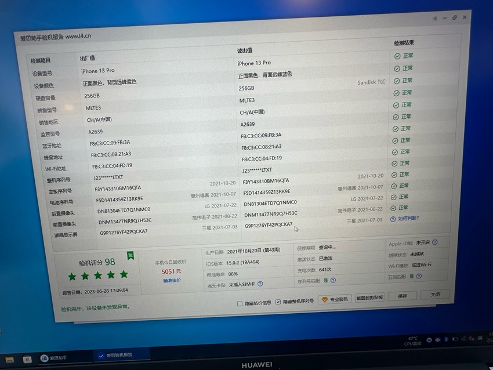Click the 电池寿命 value 88%
The height and width of the screenshot is (370, 493).
click(x=233, y=274)
